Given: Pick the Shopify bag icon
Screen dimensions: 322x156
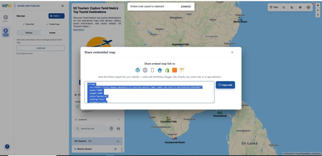Looking at the screenshot, I should pos(167,70).
